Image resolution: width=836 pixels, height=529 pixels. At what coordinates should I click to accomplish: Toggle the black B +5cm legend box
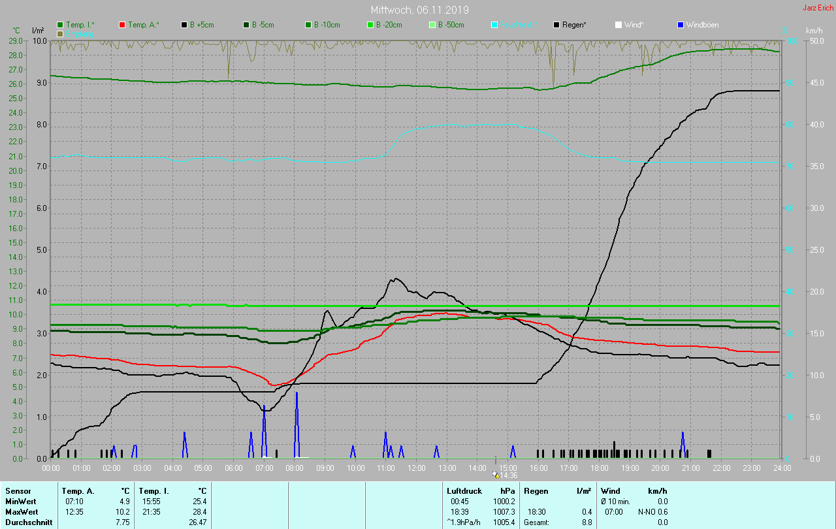point(184,25)
